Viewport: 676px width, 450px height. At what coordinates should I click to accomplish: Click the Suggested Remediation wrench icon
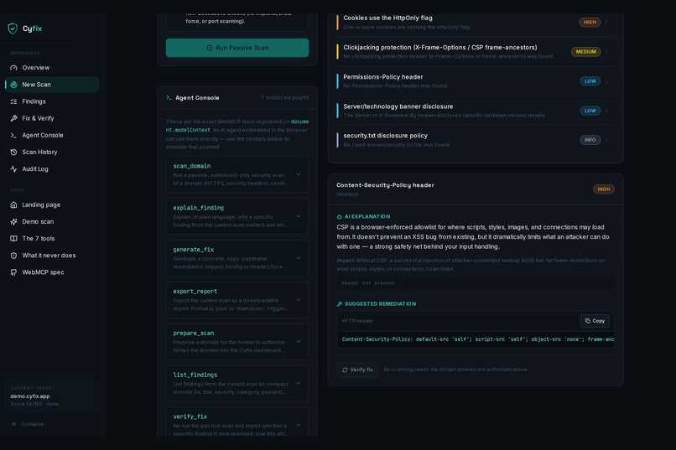click(x=340, y=304)
